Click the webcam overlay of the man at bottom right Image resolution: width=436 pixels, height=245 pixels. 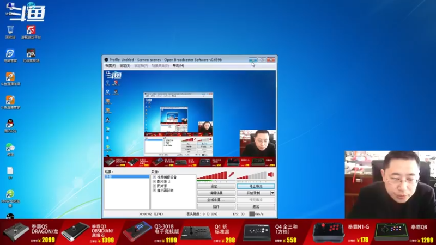point(390,185)
